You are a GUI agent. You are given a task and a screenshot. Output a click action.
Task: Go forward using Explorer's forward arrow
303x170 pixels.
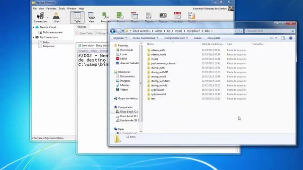click(x=119, y=31)
